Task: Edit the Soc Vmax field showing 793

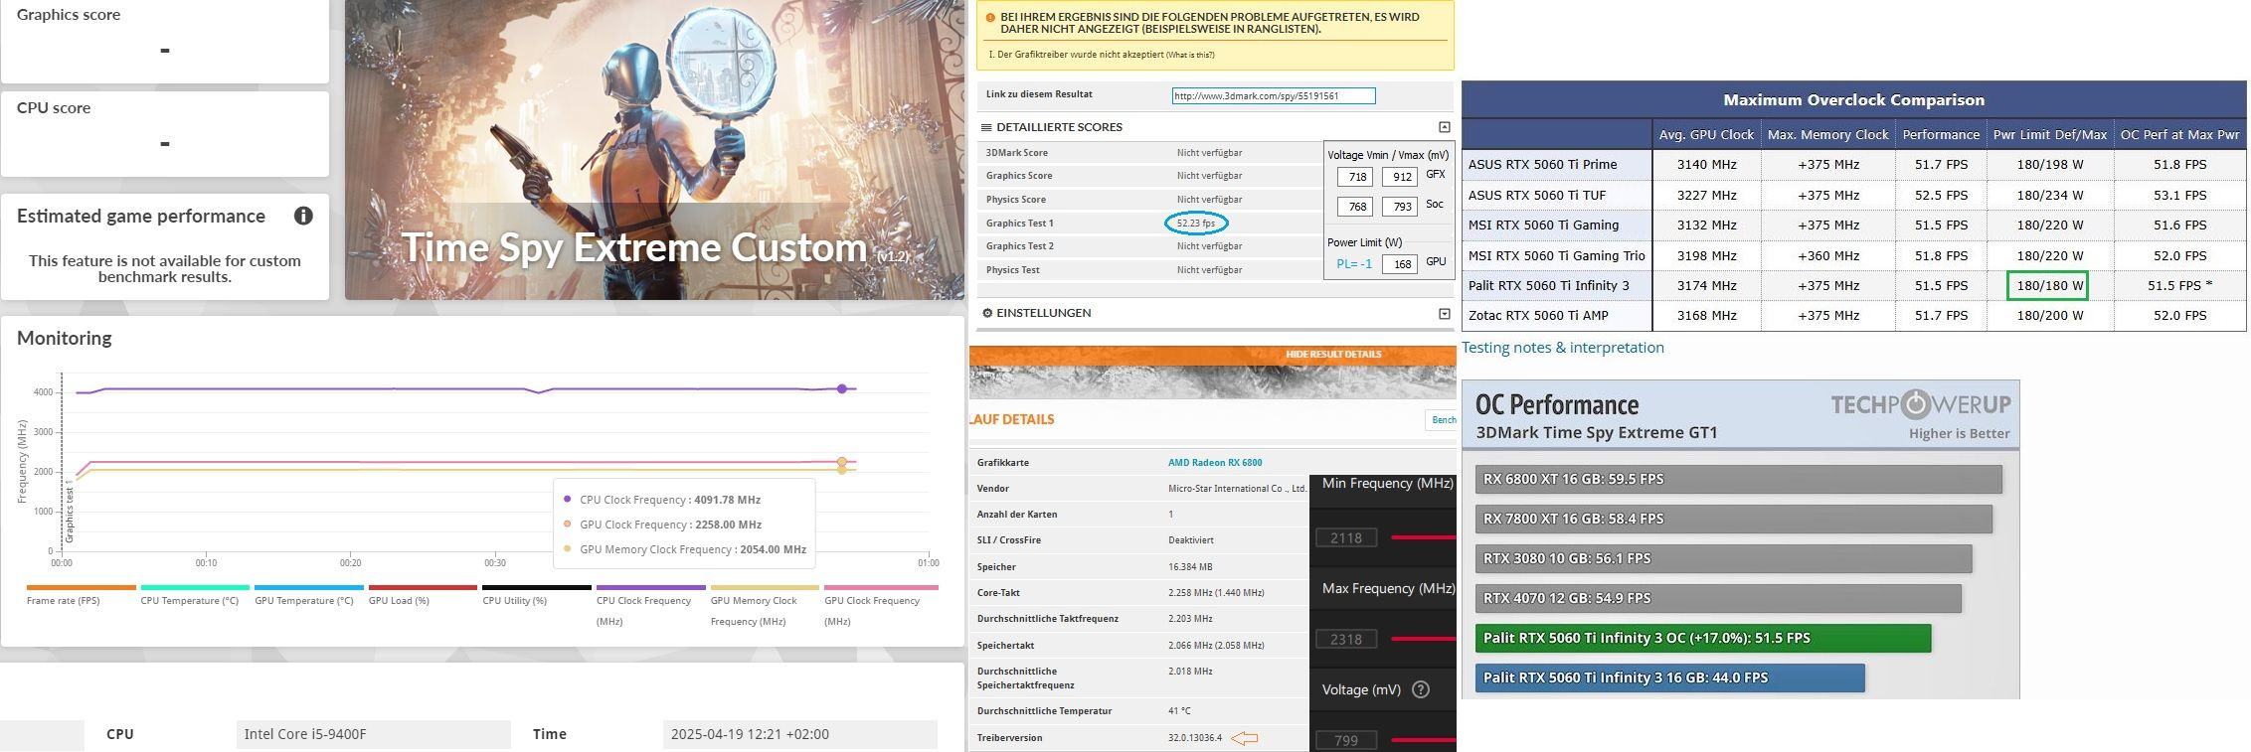Action: (x=1400, y=207)
